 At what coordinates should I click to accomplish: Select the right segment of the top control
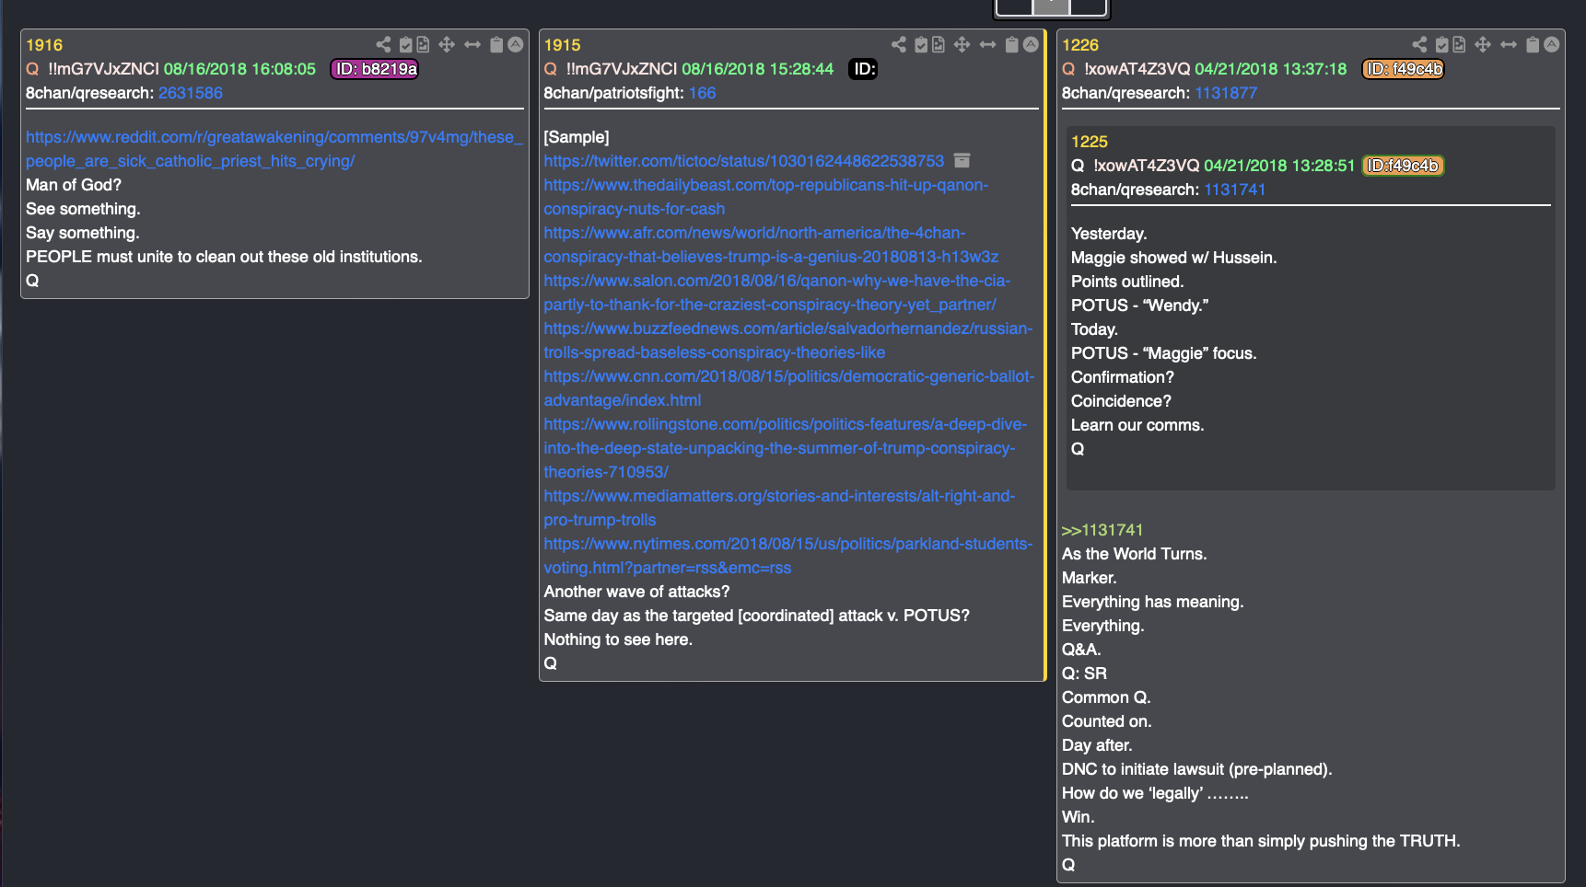tap(1088, 6)
